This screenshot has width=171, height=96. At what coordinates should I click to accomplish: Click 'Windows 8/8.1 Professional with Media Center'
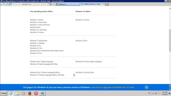(47, 51)
